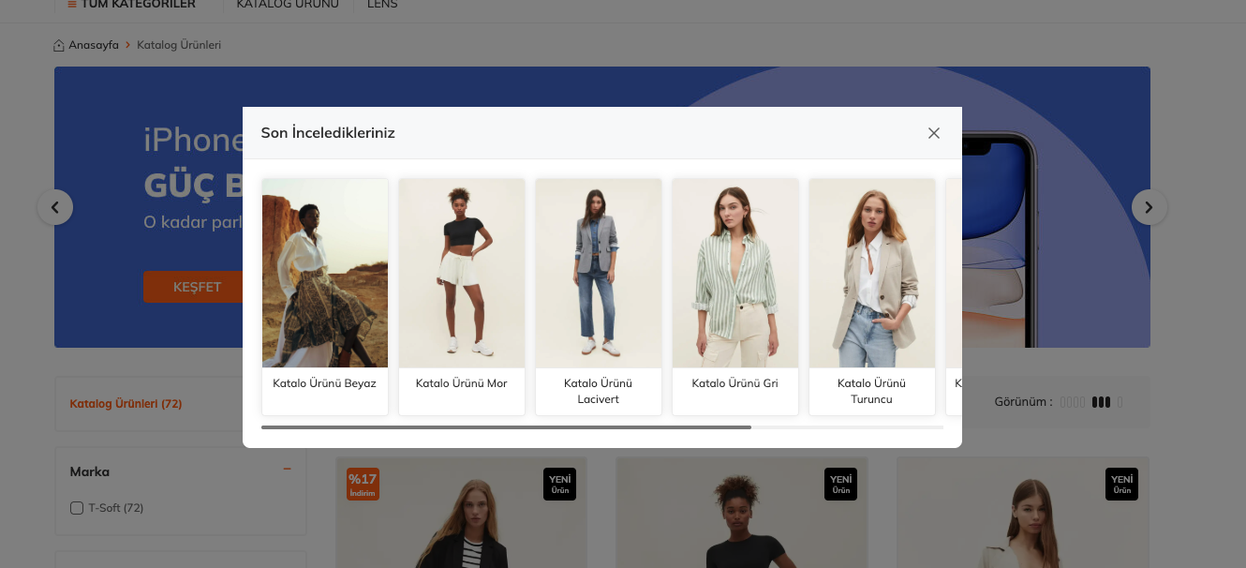Click the 'Katalo Ürünü Beyaz' title text
The width and height of the screenshot is (1246, 568).
click(x=325, y=383)
